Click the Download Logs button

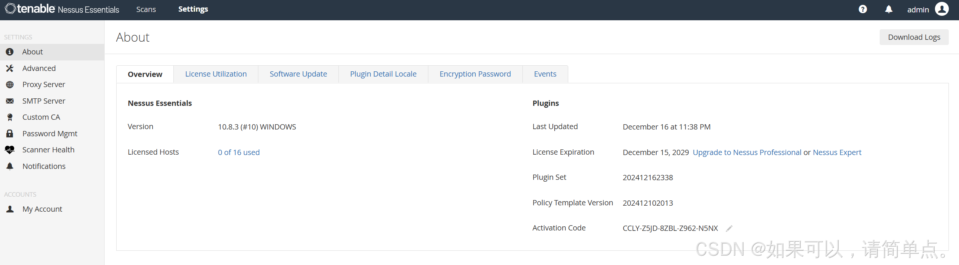(x=914, y=37)
